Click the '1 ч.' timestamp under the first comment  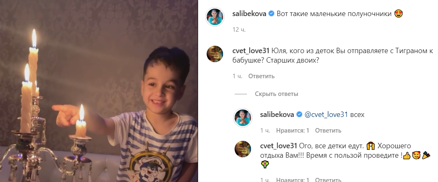(x=237, y=76)
